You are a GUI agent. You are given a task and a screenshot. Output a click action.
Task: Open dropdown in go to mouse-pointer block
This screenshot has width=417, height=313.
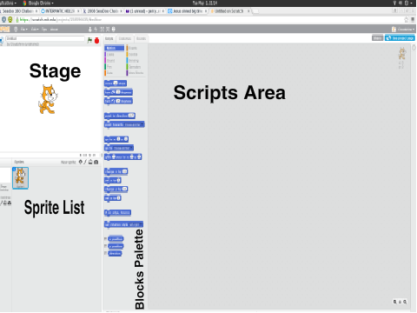(x=123, y=148)
